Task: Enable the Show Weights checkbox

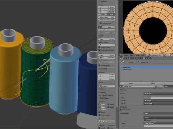Action: tap(99, 115)
